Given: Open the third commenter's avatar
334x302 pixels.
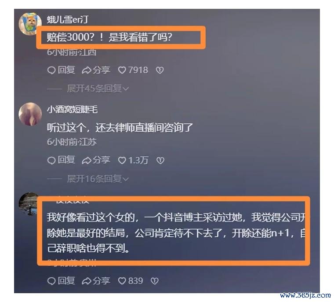Looking at the screenshot, I should pyautogui.click(x=28, y=204).
